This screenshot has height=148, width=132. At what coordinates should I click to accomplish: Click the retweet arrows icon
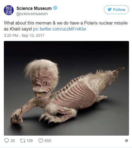pos(23,141)
